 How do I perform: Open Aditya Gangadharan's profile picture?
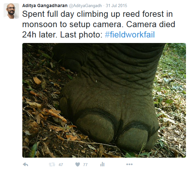pyautogui.click(x=11, y=11)
